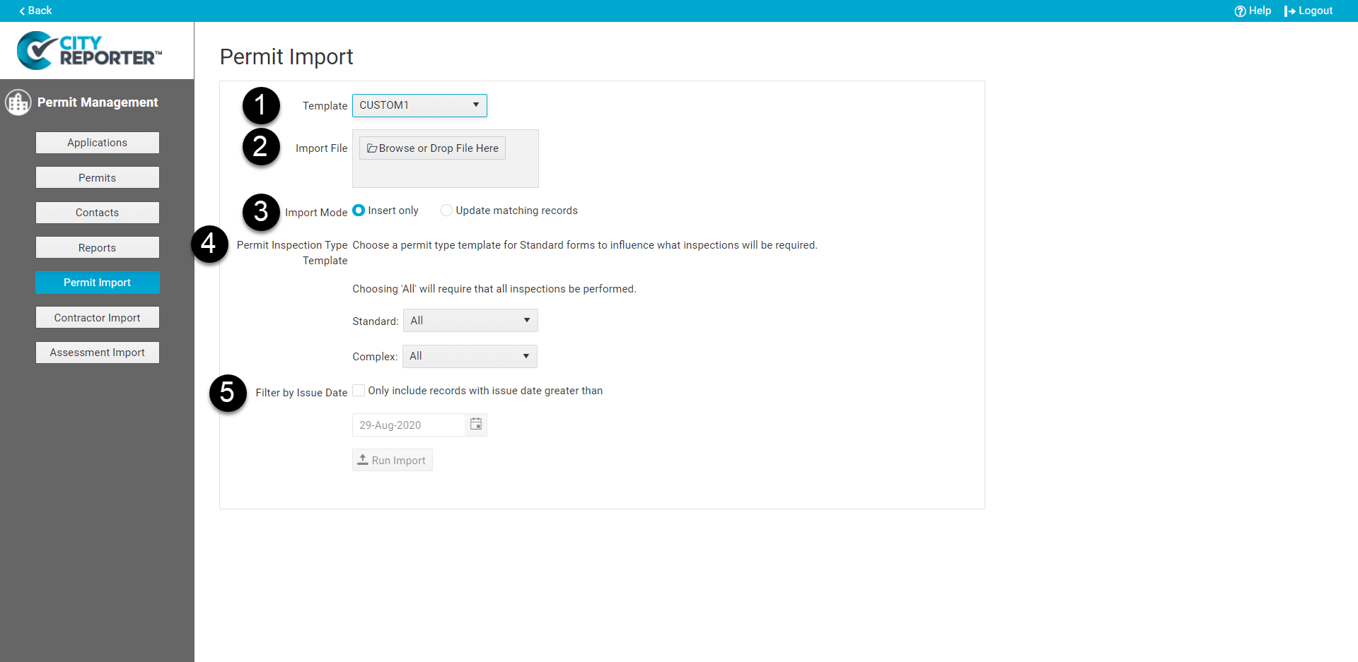Click the upload icon on Run Import
This screenshot has width=1358, height=662.
pos(363,459)
